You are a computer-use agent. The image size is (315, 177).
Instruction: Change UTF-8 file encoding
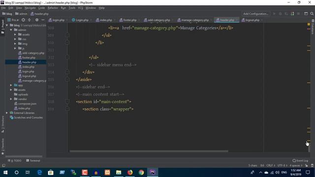pos(282,166)
